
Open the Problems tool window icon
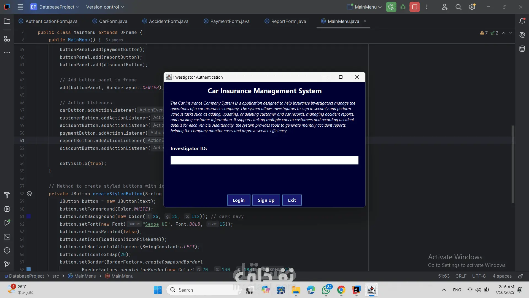tap(7, 251)
